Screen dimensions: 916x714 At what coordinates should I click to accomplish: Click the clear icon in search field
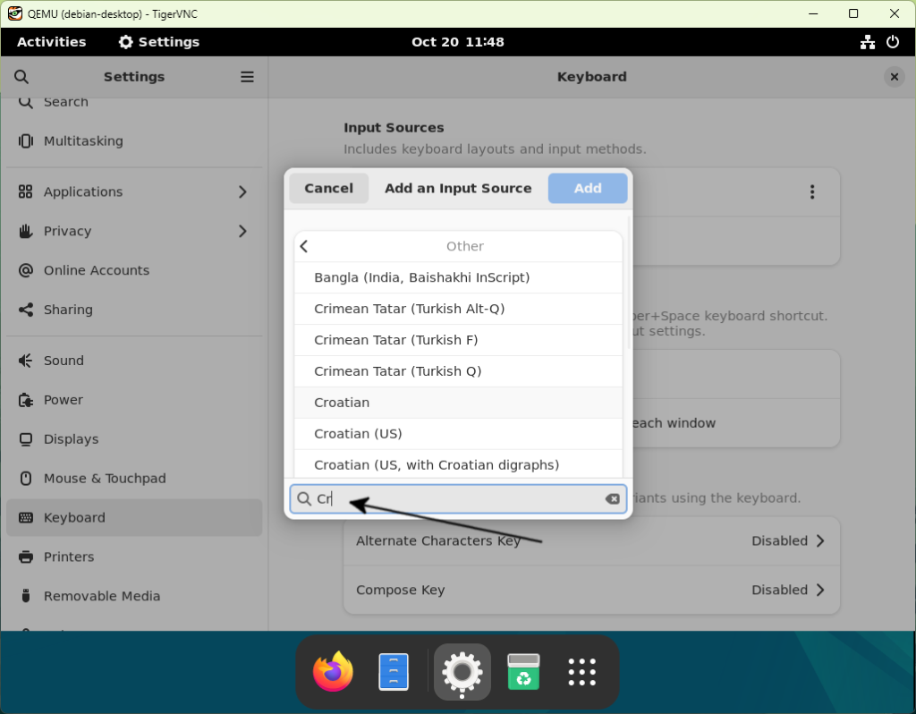tap(613, 499)
